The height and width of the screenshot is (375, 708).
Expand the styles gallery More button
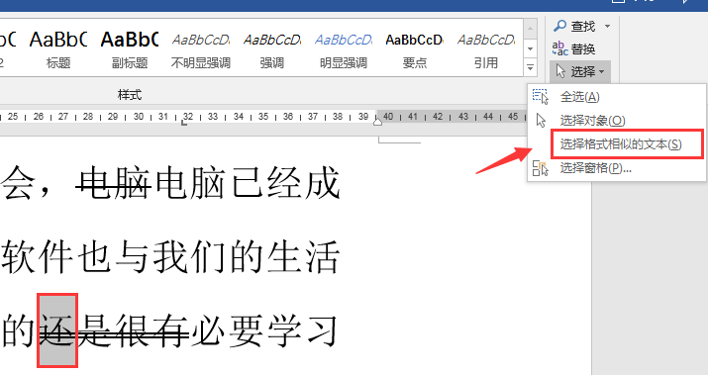coord(531,68)
